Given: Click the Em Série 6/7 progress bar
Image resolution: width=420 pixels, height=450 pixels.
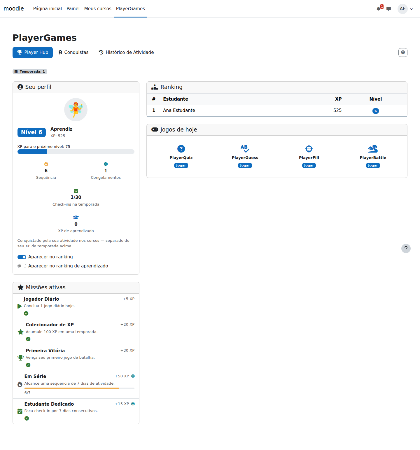Looking at the screenshot, I should [79, 388].
